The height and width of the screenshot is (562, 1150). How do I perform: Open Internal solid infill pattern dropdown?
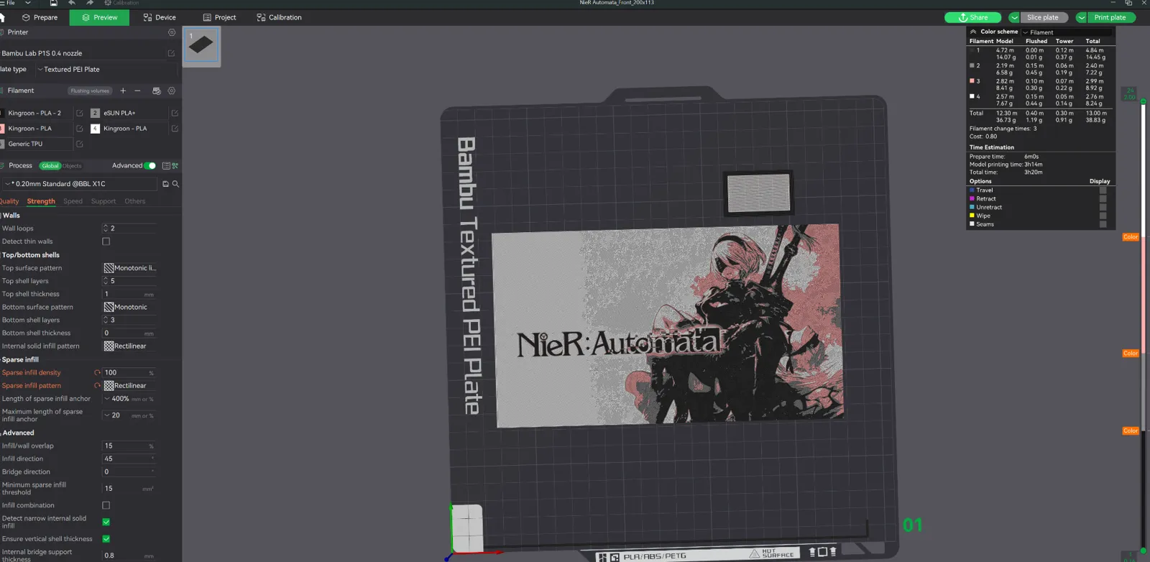130,346
